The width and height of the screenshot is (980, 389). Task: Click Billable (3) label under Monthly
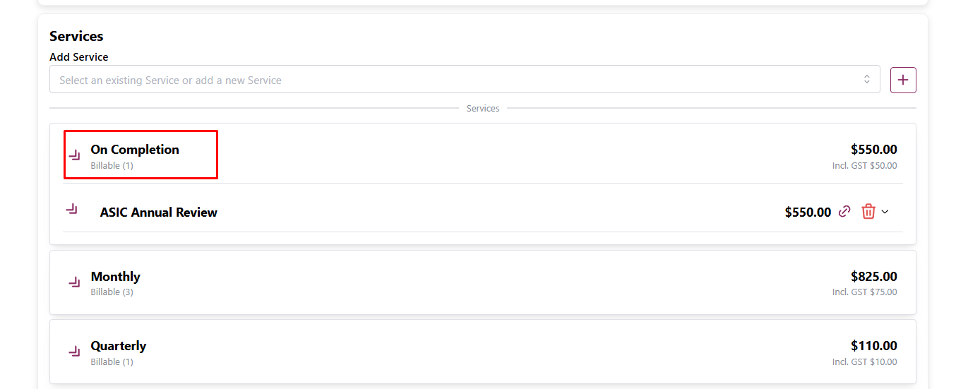click(112, 292)
